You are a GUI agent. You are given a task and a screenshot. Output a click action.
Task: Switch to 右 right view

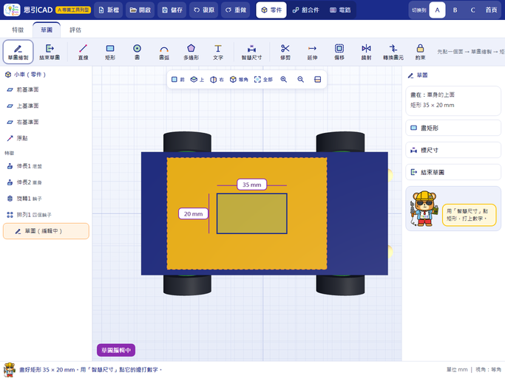pyautogui.click(x=217, y=80)
